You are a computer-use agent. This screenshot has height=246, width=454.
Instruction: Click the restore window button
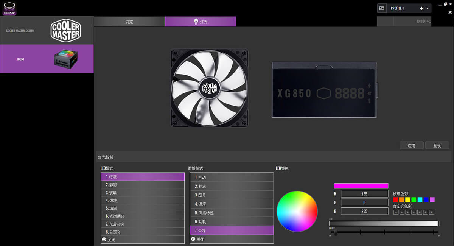click(445, 4)
